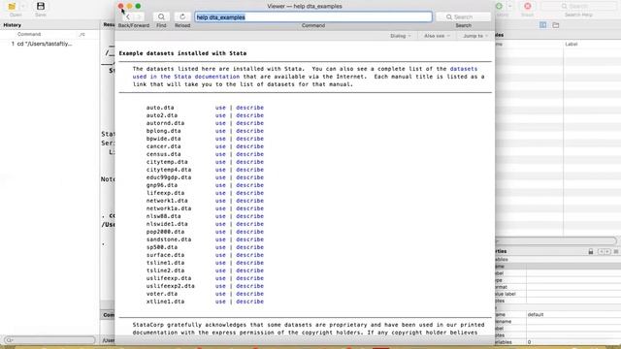Click the More button dropdown arrow
Viewport: 621px width, 349px height.
pyautogui.click(x=509, y=7)
